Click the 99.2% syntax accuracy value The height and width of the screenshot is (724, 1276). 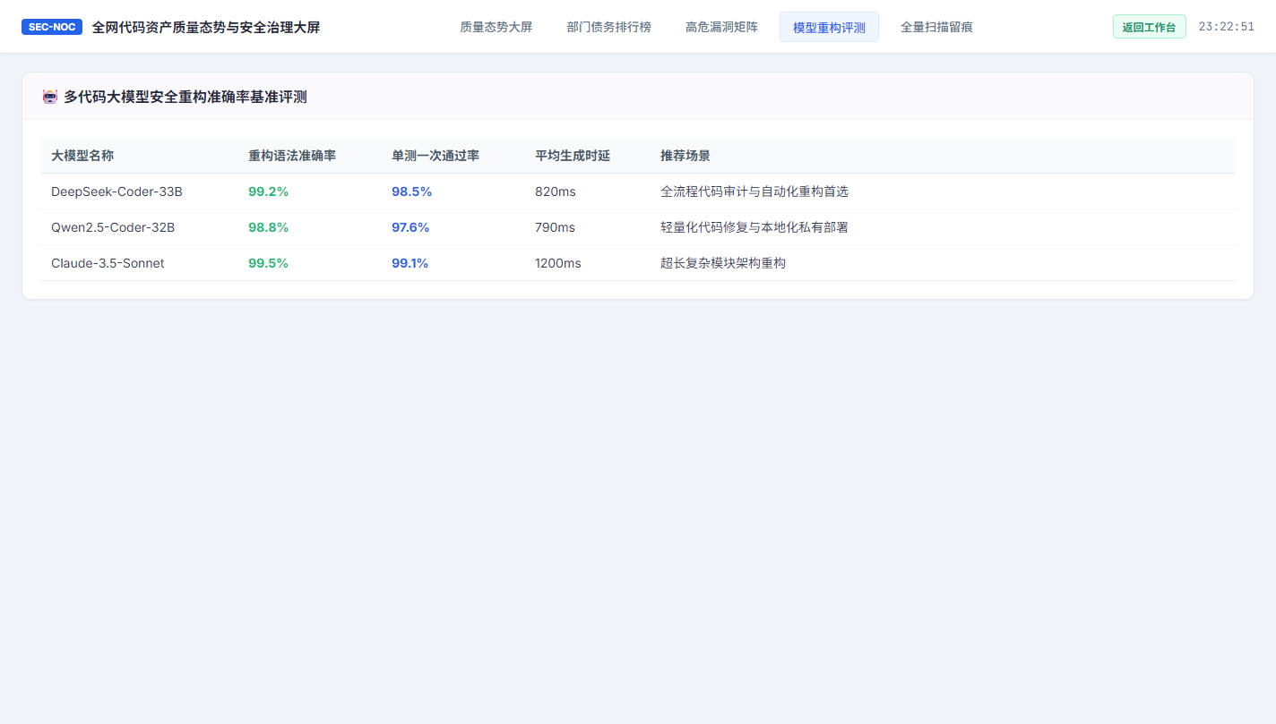point(268,192)
